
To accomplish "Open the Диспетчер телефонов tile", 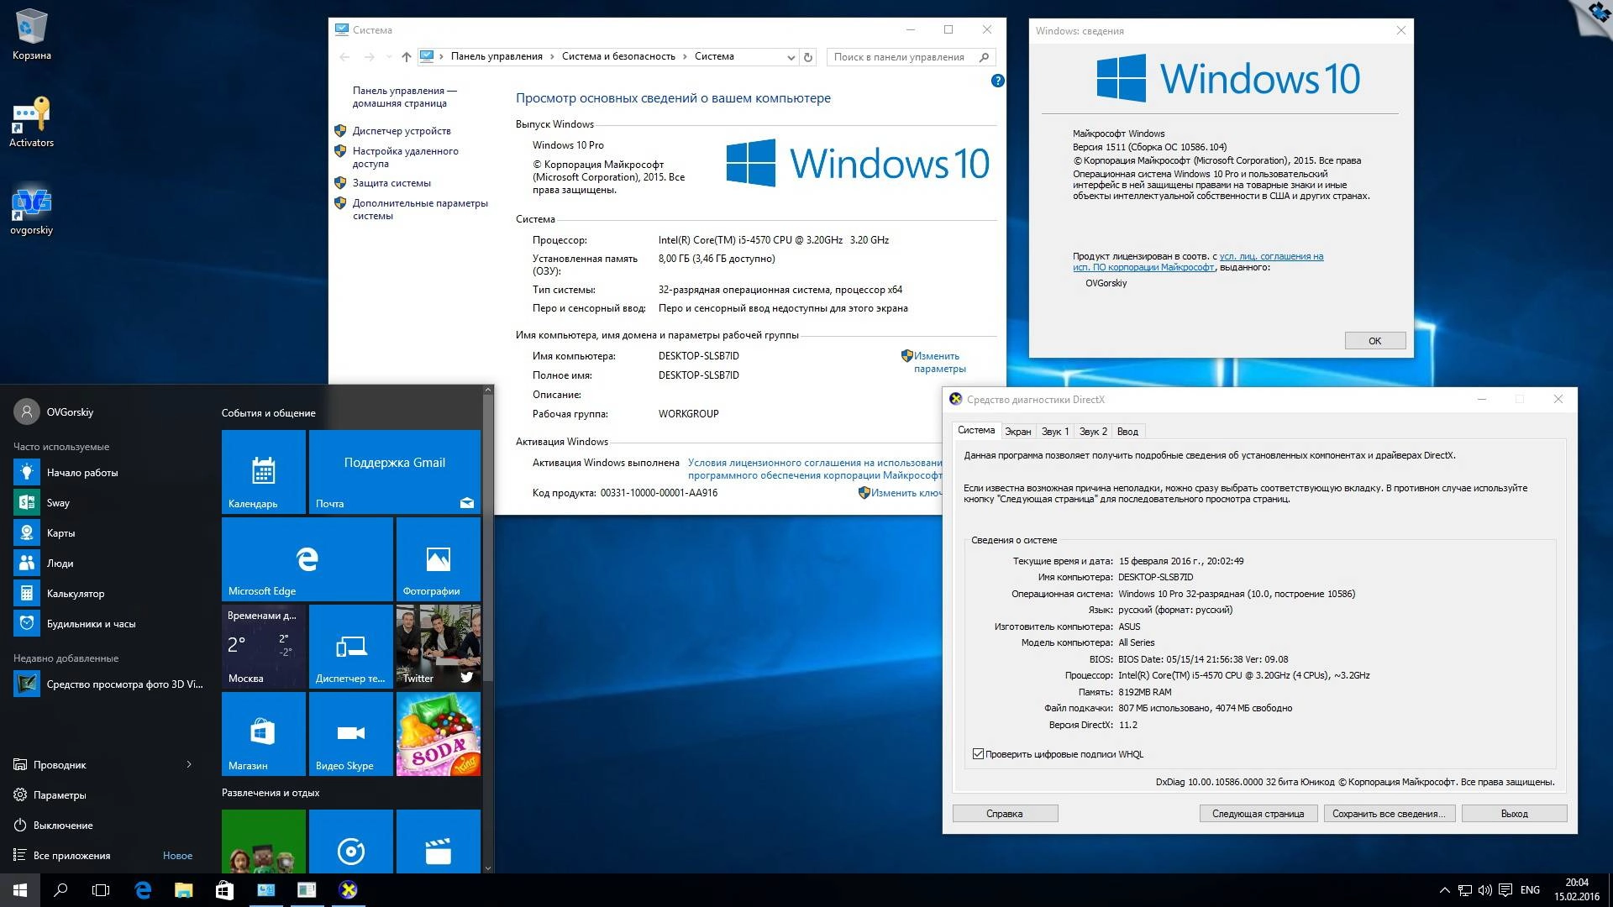I will tap(350, 646).
